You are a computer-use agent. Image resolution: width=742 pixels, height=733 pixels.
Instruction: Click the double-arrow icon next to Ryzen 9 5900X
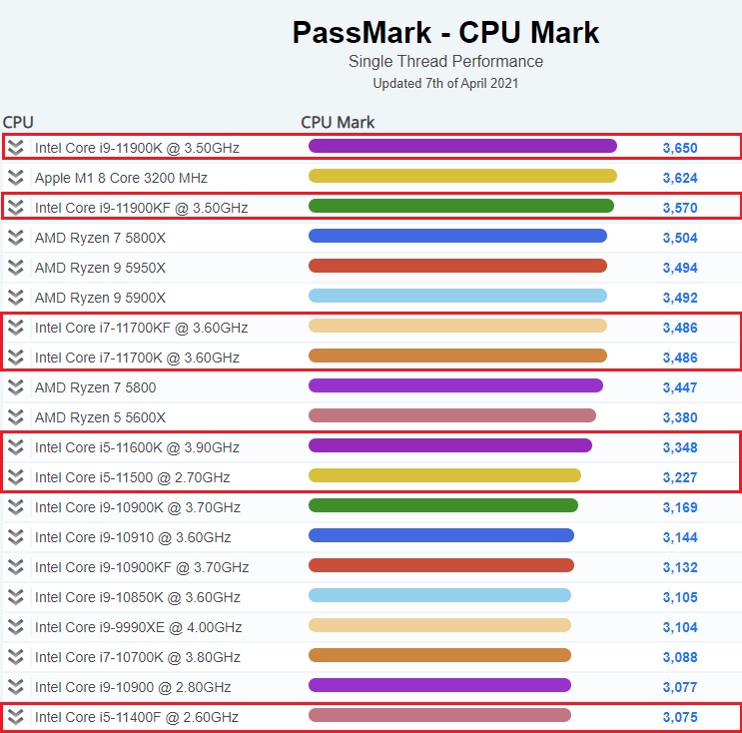[16, 298]
